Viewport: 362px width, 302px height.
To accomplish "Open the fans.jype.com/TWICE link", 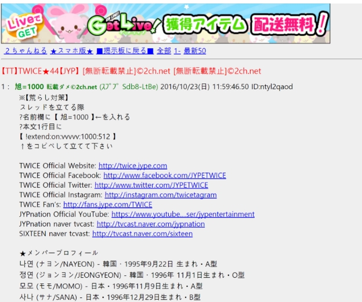I will [x=107, y=205].
